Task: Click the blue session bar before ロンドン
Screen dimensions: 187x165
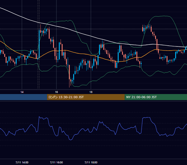Action: pyautogui.click(x=24, y=97)
